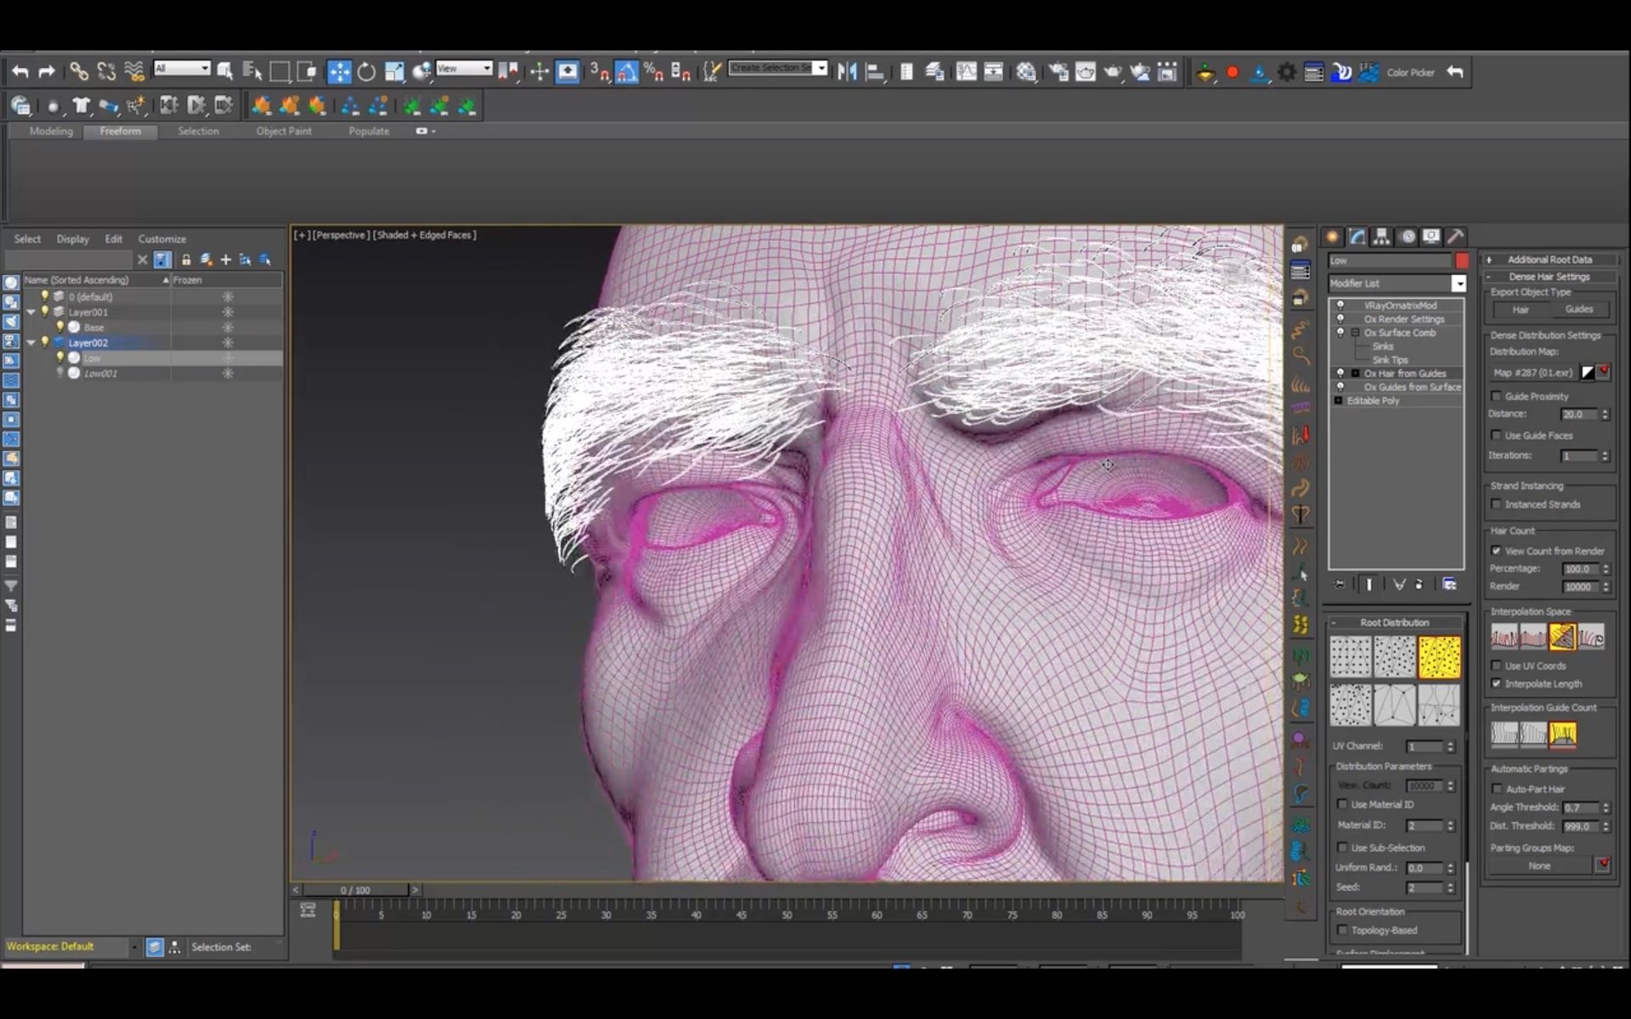The image size is (1631, 1019).
Task: Open the Material Editor icon
Action: [1026, 72]
